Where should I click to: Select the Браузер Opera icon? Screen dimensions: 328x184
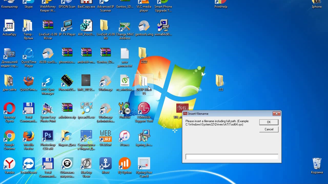(9, 112)
